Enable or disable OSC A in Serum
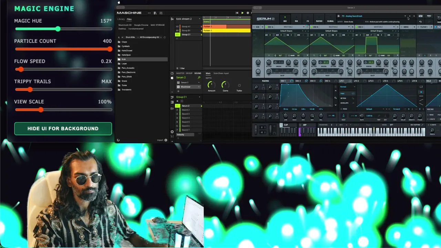 (267, 27)
